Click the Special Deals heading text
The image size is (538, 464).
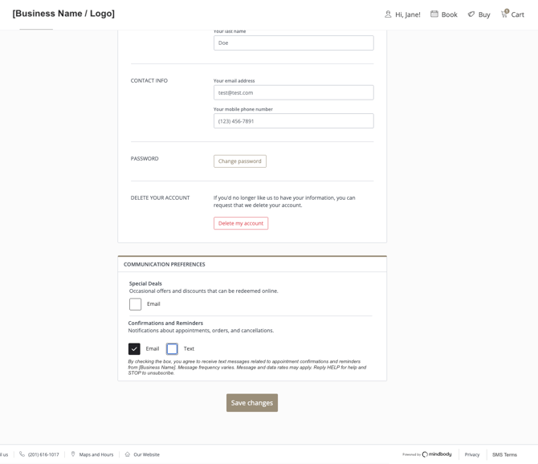click(x=145, y=283)
